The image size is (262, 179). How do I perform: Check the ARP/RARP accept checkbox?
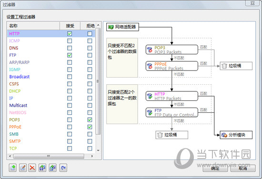[70, 62]
